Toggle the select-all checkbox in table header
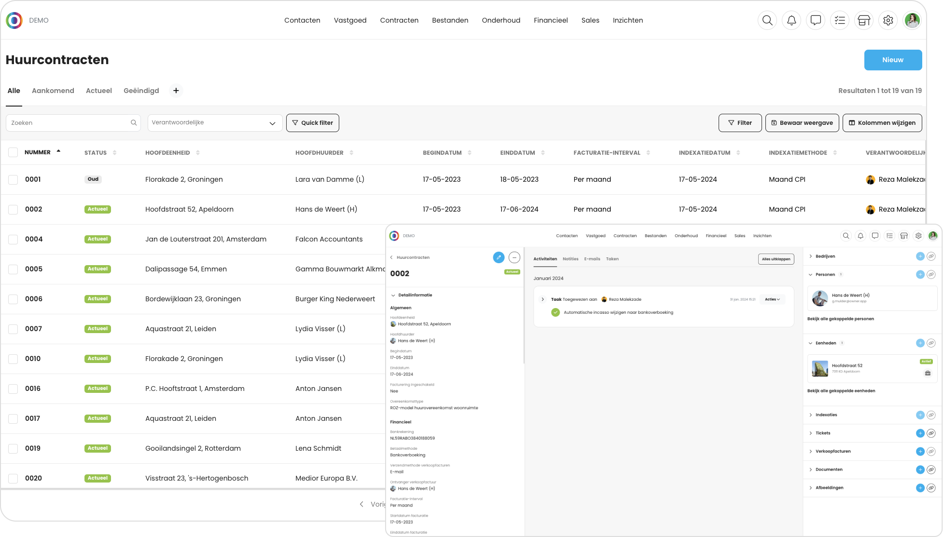The width and height of the screenshot is (943, 537). click(x=13, y=153)
